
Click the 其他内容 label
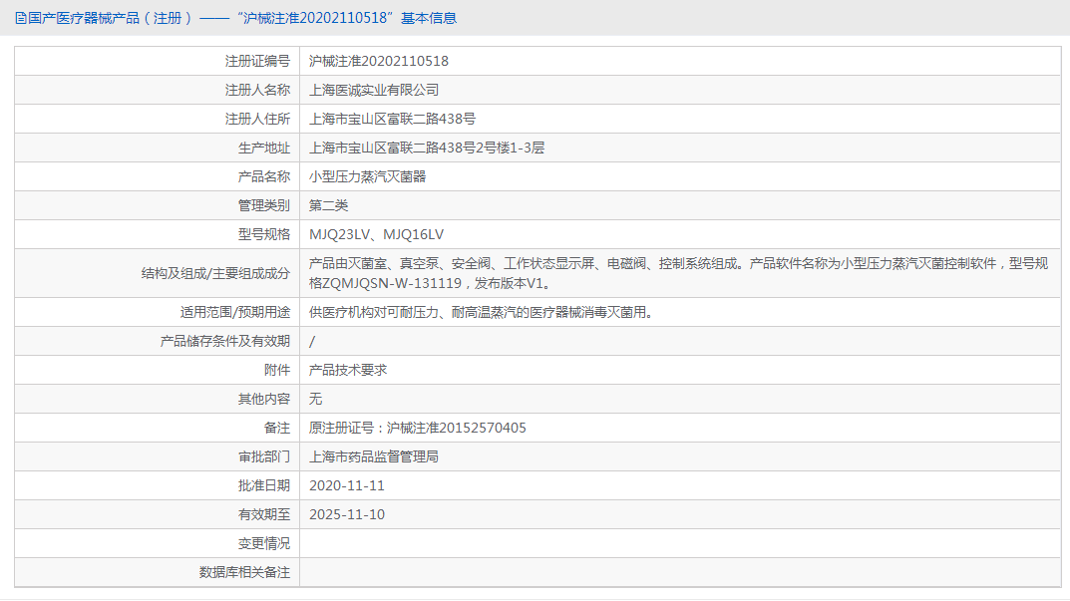[x=264, y=399]
